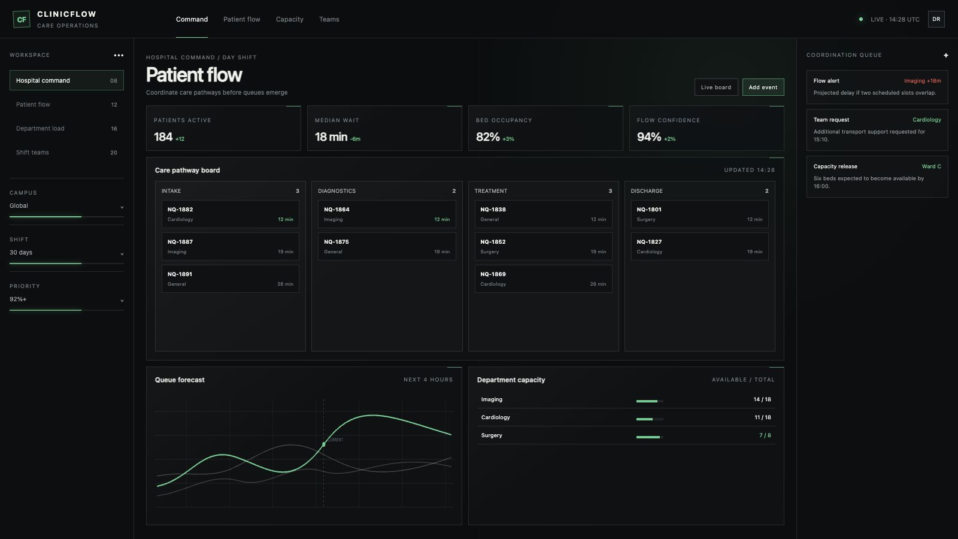This screenshot has height=539, width=958.
Task: Go to the Teams tab
Action: 329,19
